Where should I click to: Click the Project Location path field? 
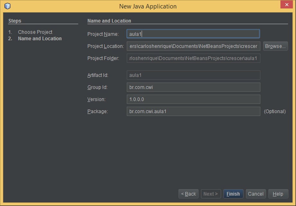point(194,46)
